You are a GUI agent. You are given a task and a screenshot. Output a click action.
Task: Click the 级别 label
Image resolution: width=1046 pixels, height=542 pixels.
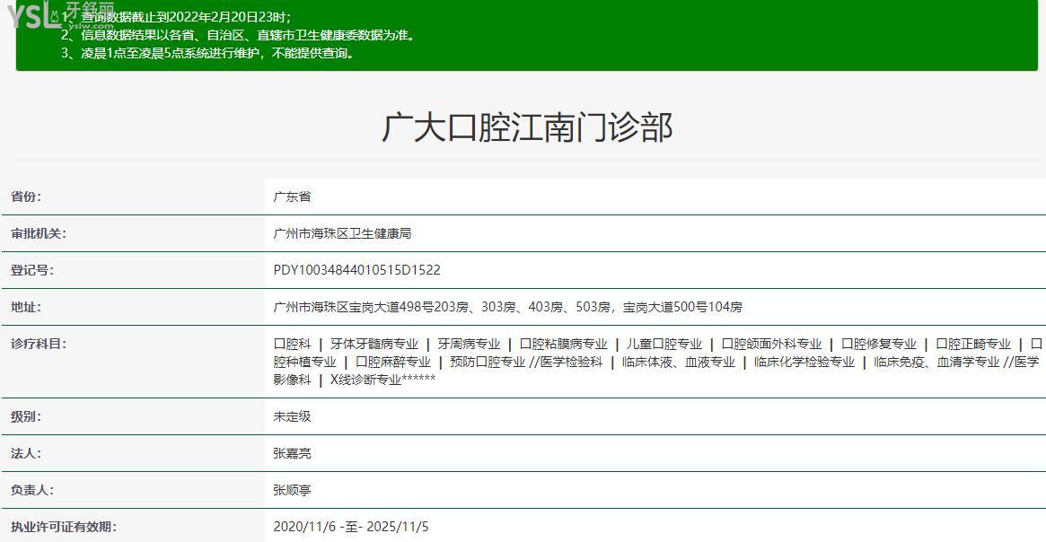(26, 416)
